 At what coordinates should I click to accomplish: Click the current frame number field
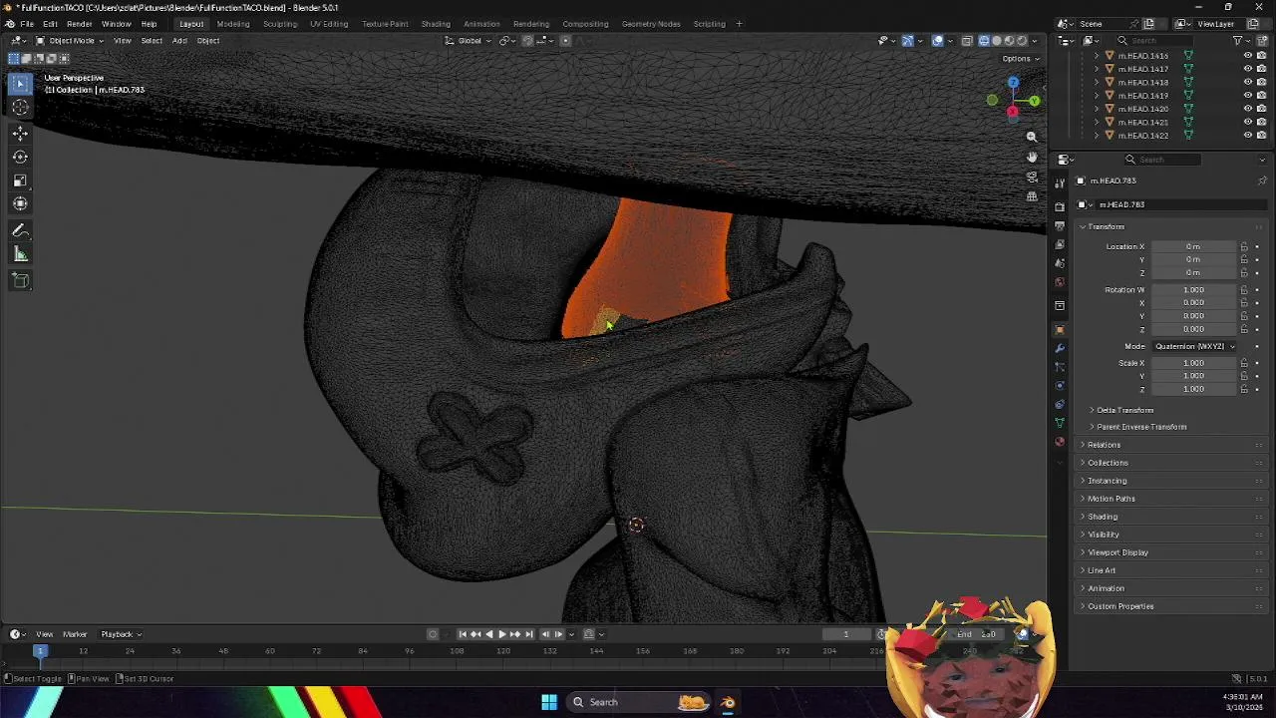tap(846, 634)
